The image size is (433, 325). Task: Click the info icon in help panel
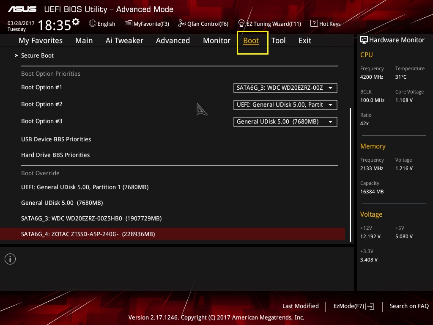[x=10, y=259]
